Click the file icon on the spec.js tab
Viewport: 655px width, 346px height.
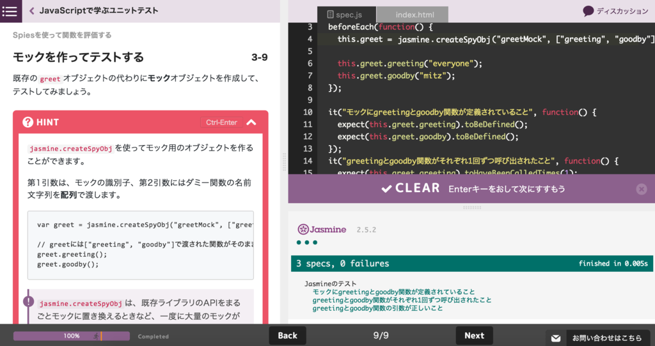pyautogui.click(x=330, y=15)
